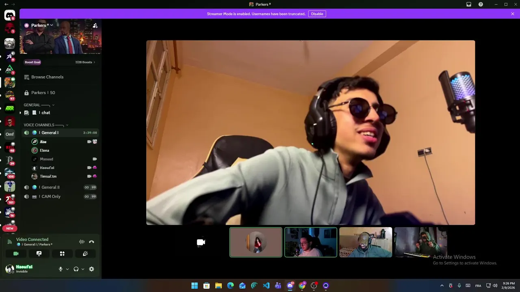Open Visual Studio Code from taskbar
This screenshot has height=292, width=520.
pyautogui.click(x=266, y=286)
